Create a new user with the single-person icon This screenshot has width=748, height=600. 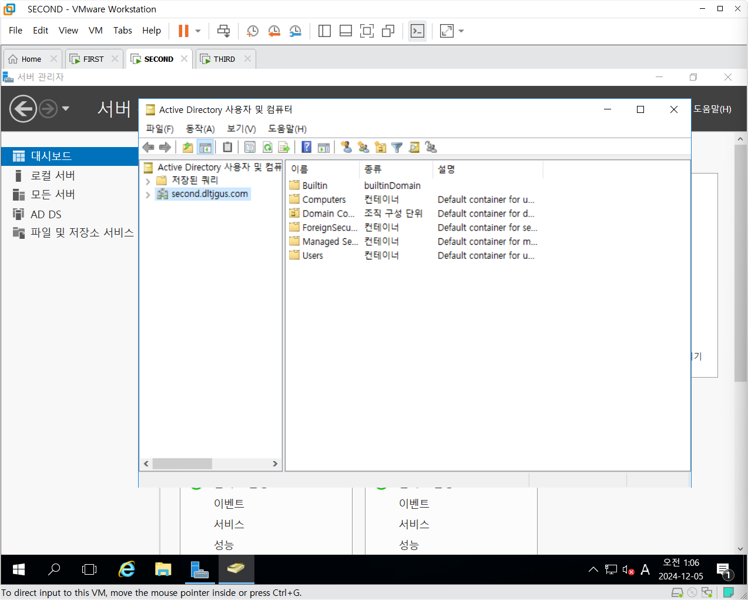pyautogui.click(x=346, y=147)
